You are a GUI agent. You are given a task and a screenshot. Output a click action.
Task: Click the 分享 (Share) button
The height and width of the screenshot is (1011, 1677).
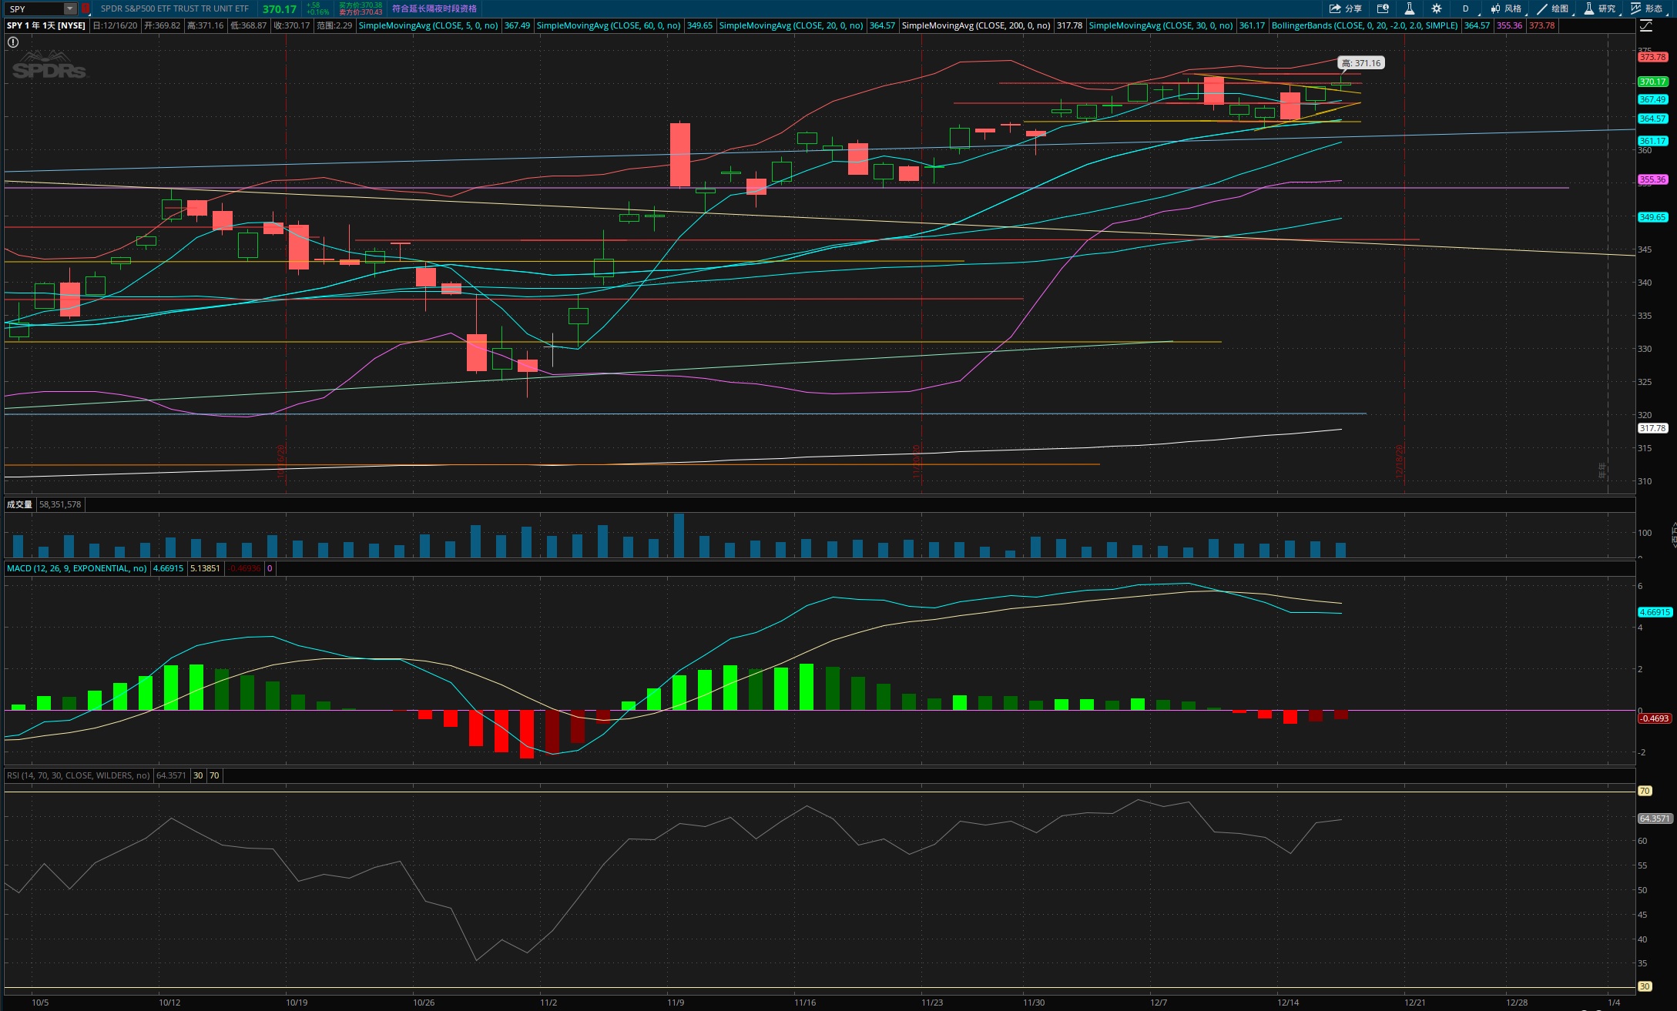coord(1345,8)
